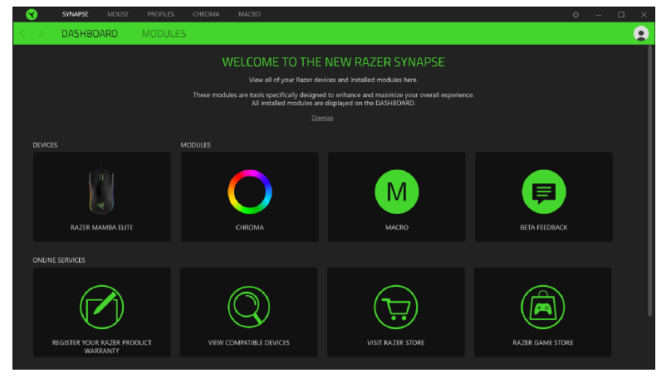The image size is (666, 378).
Task: Switch to the SYNAPSE top tab
Action: [76, 14]
